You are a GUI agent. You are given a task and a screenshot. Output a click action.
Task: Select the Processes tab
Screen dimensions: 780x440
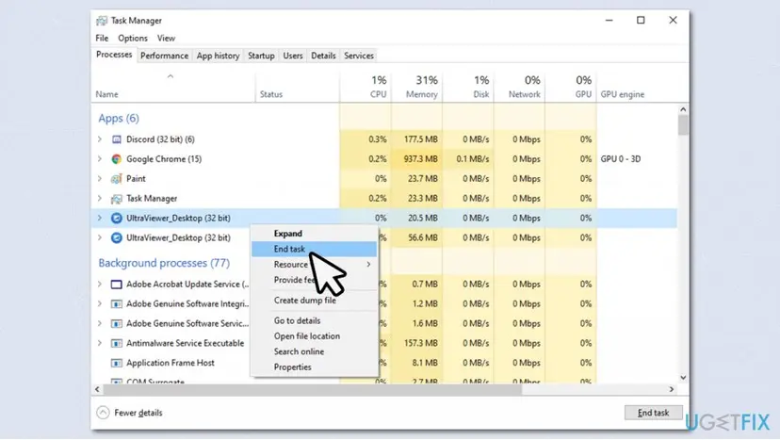(114, 55)
